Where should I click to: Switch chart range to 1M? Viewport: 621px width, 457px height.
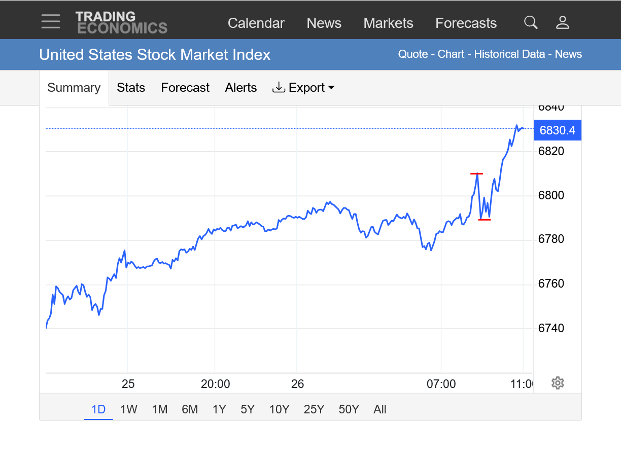pyautogui.click(x=160, y=409)
